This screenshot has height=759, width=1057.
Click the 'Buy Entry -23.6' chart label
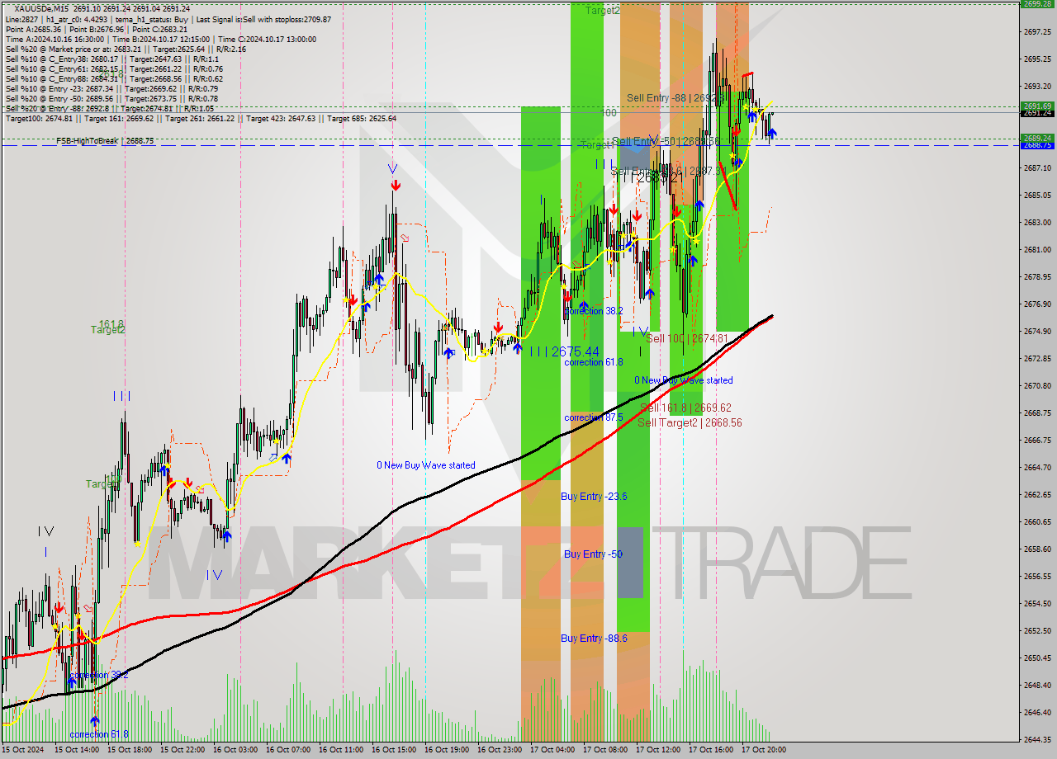(x=593, y=496)
